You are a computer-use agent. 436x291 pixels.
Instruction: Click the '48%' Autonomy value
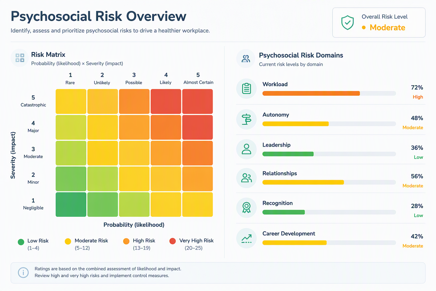point(417,118)
